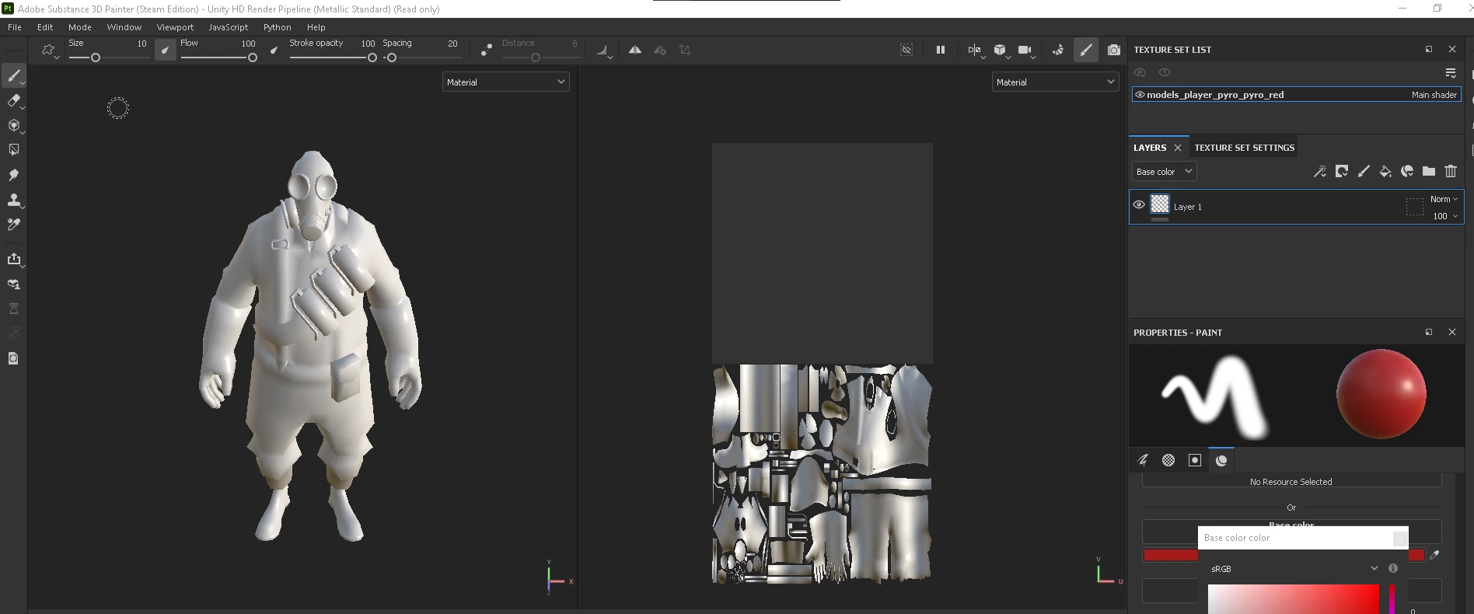Click the symmetry mirror icon
Screen dimensions: 1474x614
[635, 50]
